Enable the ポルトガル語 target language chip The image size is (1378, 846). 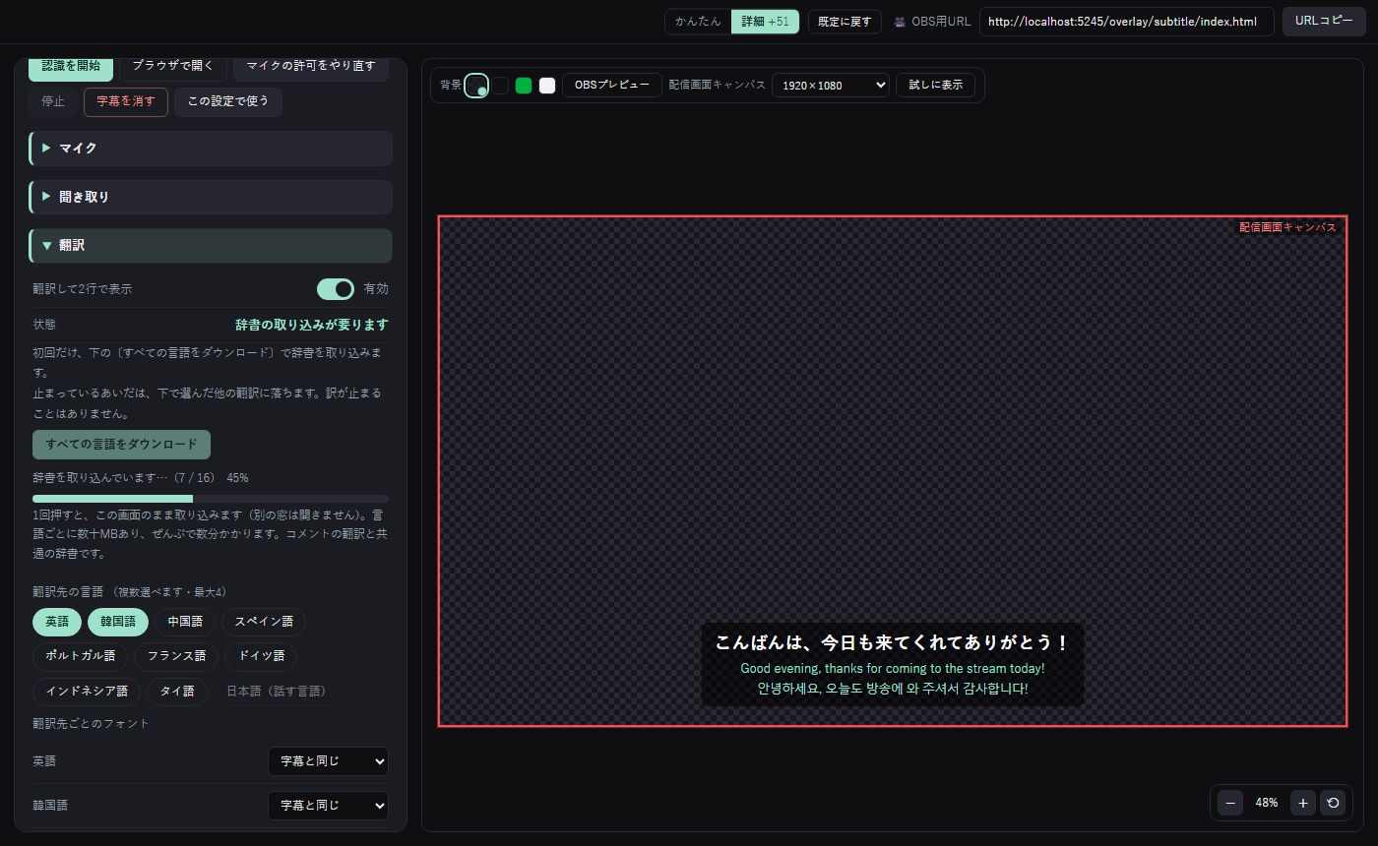pyautogui.click(x=81, y=656)
